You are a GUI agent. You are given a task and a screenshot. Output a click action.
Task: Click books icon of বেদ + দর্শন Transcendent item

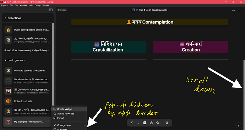(x=8, y=112)
